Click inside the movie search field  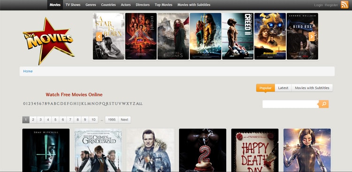291,104
